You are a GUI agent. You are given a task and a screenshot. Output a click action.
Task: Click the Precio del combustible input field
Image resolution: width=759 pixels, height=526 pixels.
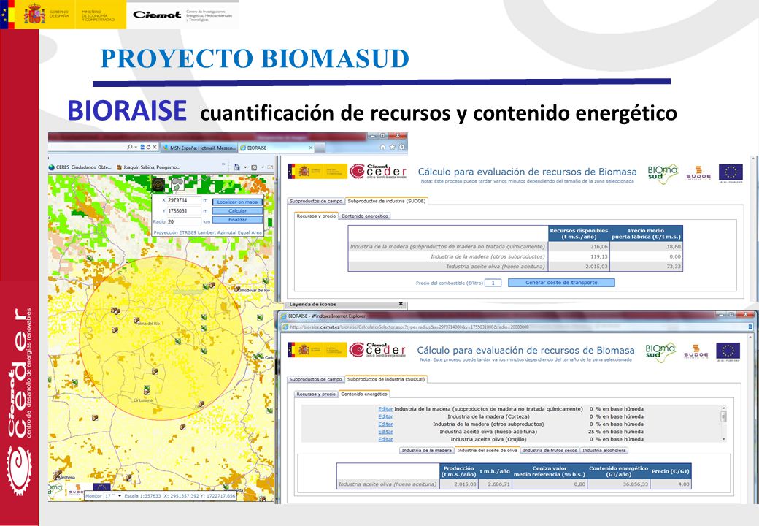point(493,283)
